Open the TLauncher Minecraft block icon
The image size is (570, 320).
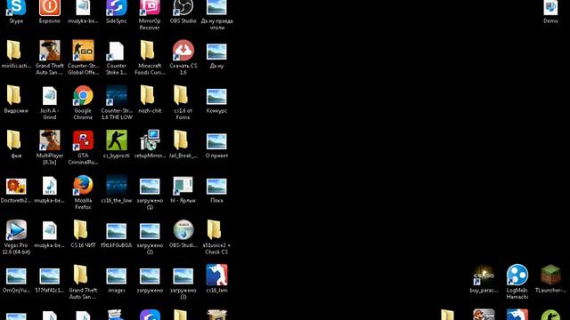550,275
